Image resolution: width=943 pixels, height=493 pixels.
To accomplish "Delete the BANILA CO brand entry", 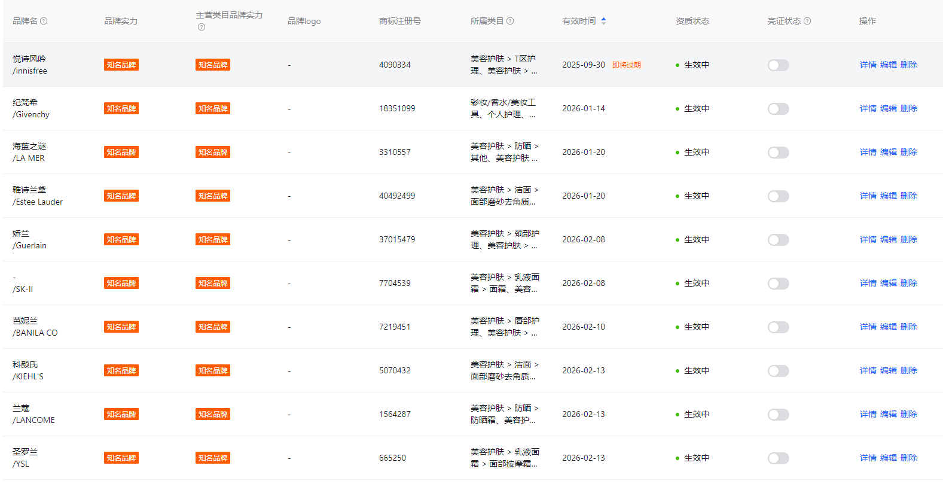I will 908,327.
